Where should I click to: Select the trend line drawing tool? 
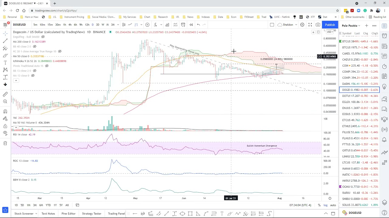[x=5, y=41]
